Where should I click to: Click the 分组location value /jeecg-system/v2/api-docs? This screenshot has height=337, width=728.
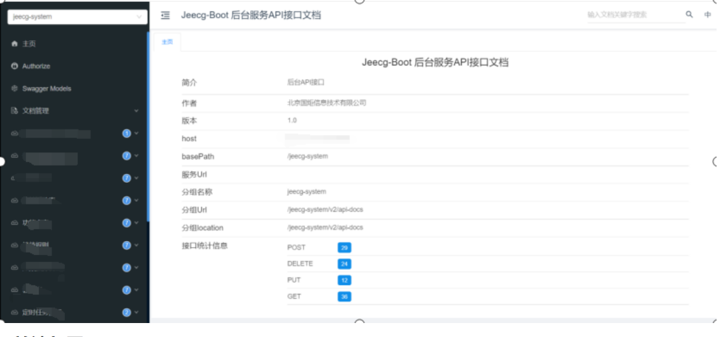tap(325, 228)
